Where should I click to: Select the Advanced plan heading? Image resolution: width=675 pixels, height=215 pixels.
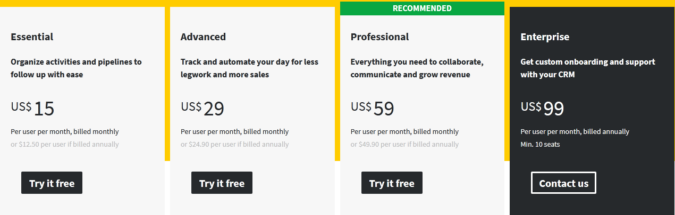point(203,37)
